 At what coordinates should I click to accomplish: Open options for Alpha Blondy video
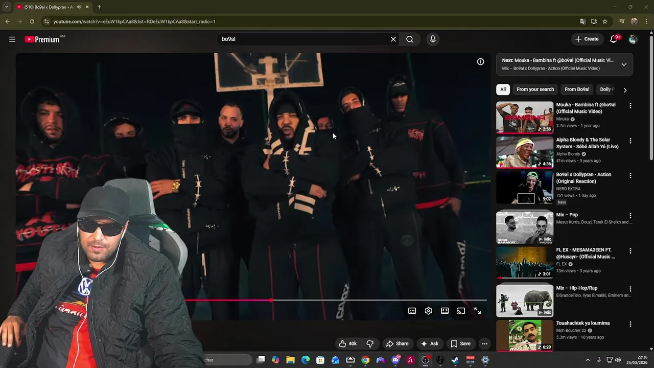(630, 141)
